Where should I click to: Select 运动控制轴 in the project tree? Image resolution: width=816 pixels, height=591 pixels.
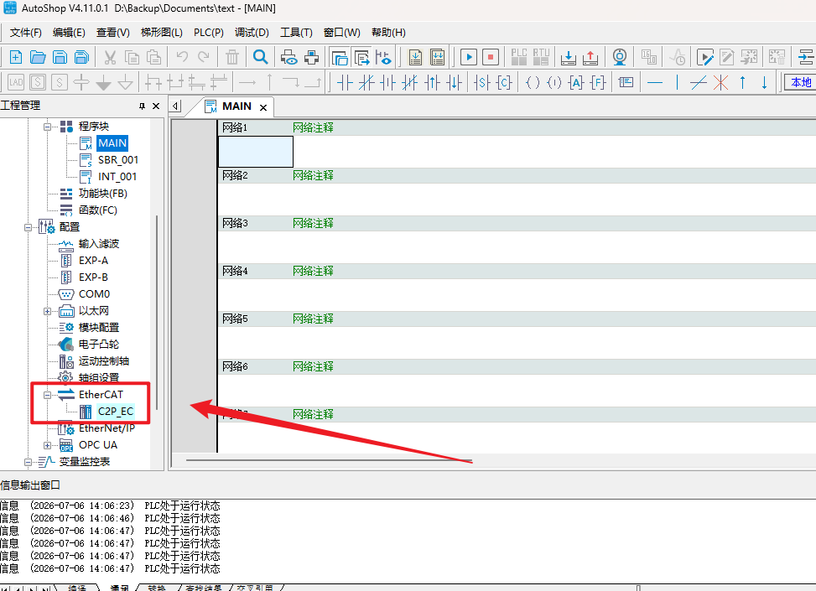click(103, 361)
